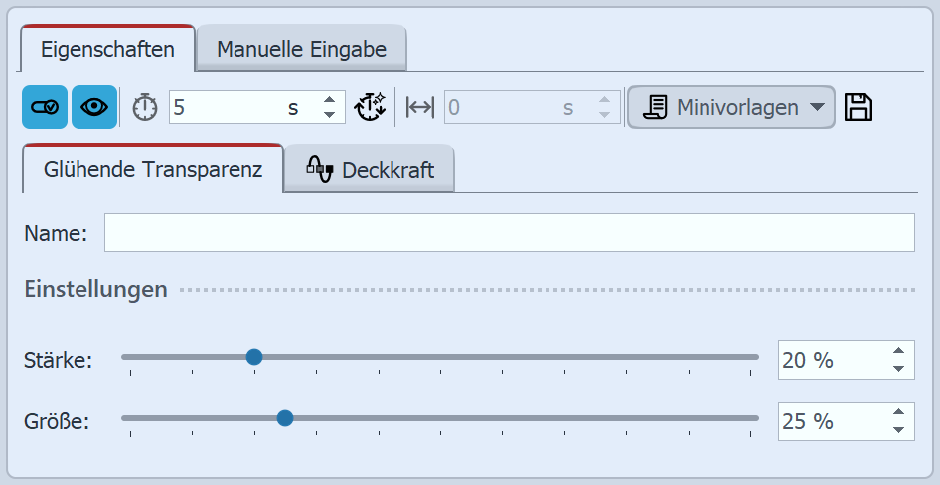940x485 pixels.
Task: Select the Eigenschaften tab
Action: (x=107, y=49)
